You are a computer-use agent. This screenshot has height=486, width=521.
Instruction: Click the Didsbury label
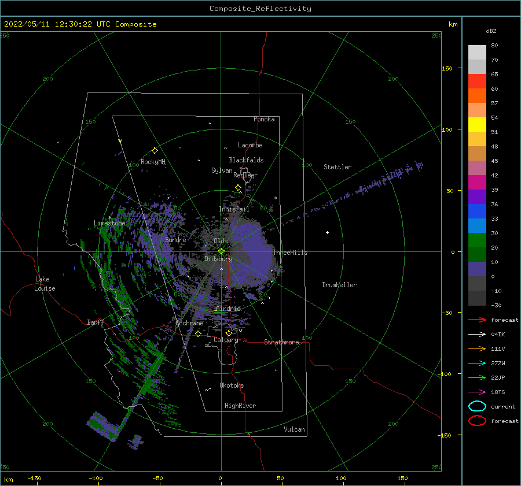coord(218,259)
